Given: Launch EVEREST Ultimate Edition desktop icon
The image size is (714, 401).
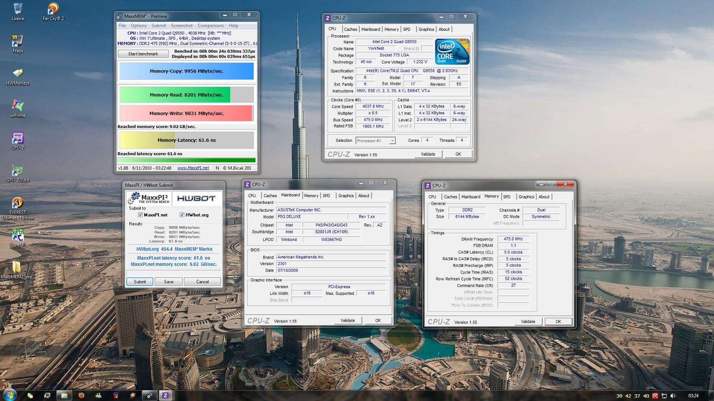Looking at the screenshot, I should coord(18,209).
